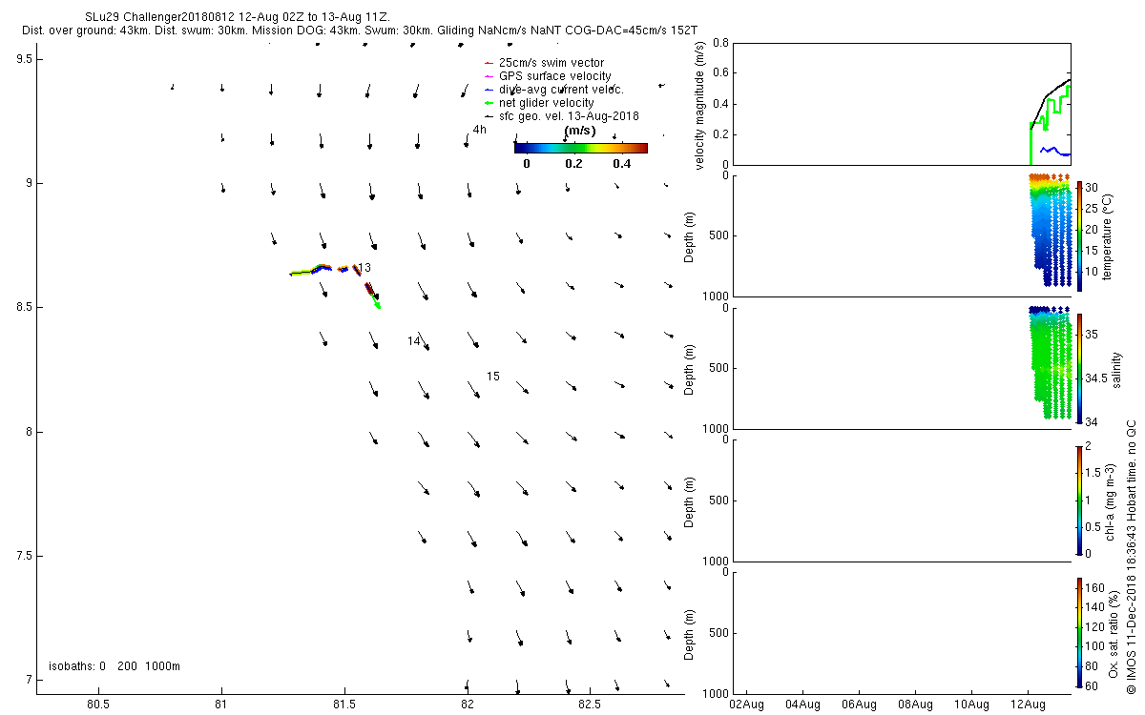
Task: Click the '8.5' latitude tick label
Action: click(x=23, y=307)
